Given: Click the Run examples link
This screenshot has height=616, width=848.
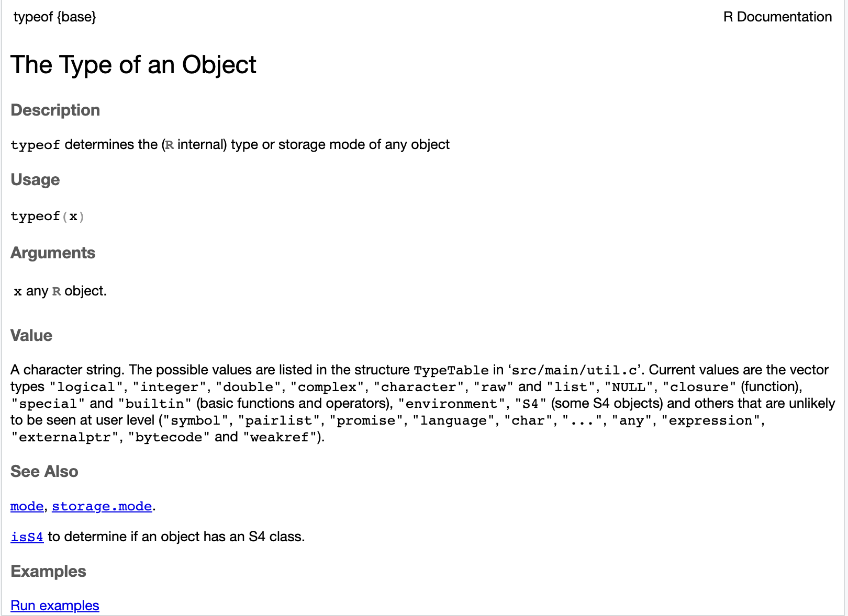Looking at the screenshot, I should coord(55,606).
